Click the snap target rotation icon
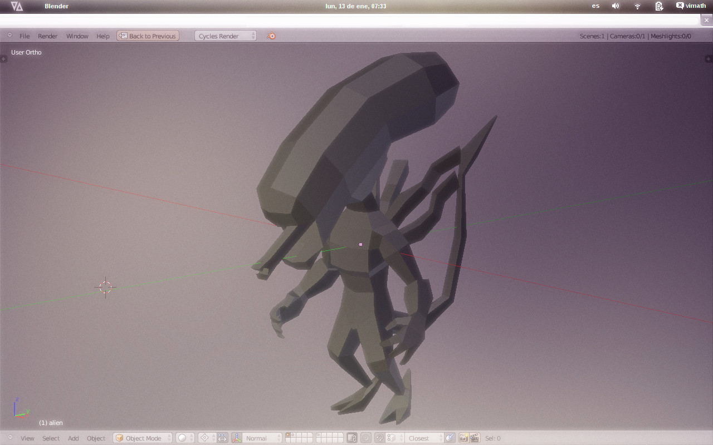Screen dimensions: 713x445 tap(450, 438)
